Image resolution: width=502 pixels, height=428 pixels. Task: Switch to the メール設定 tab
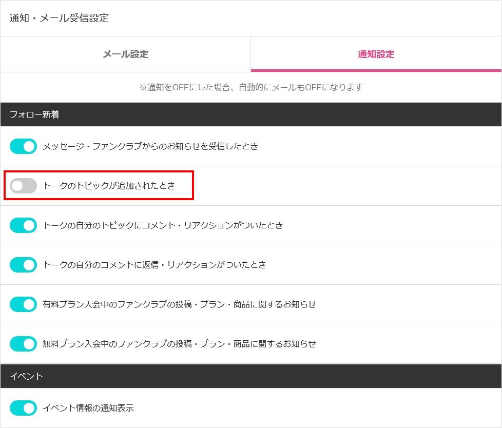click(x=125, y=54)
